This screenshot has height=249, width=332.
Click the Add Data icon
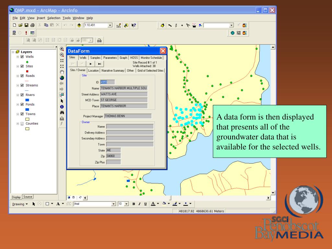[x=79, y=25]
